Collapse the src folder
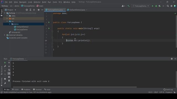This screenshot has height=99, width=177. 7,21
